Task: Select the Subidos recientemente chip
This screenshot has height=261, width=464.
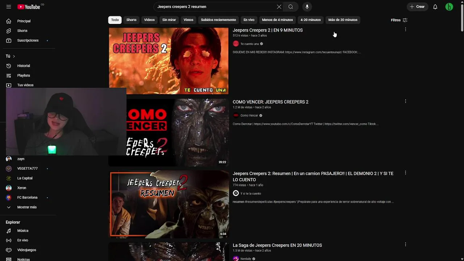Action: (218, 20)
